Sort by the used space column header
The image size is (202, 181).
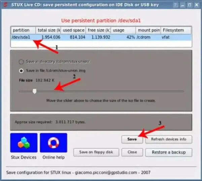point(73,30)
